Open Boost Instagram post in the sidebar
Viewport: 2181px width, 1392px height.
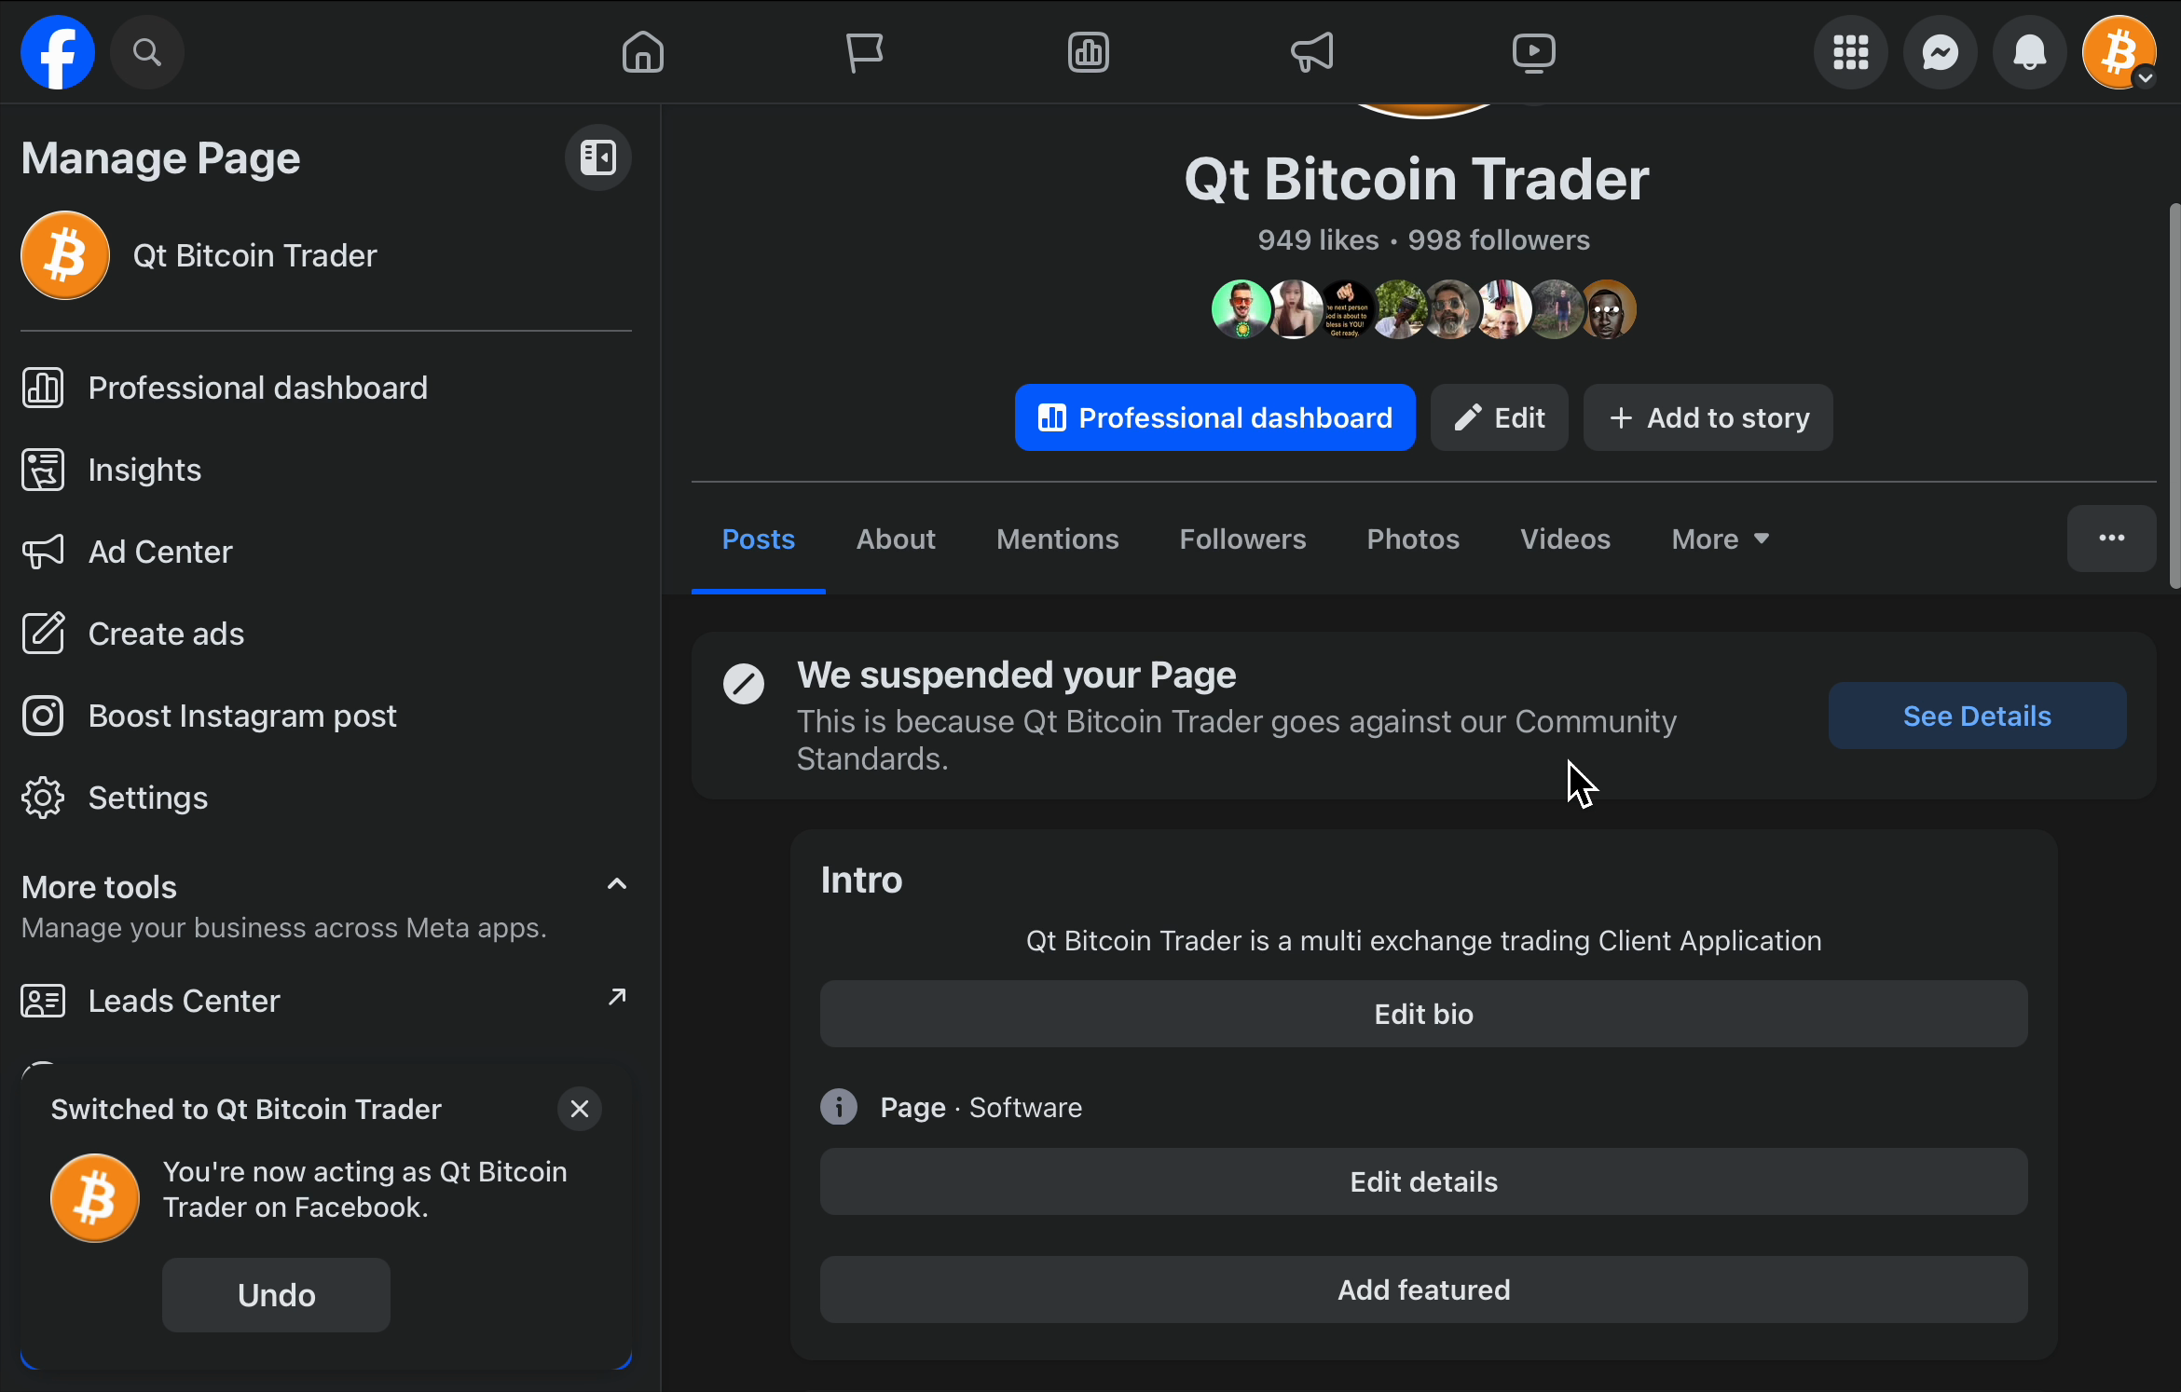[x=326, y=716]
